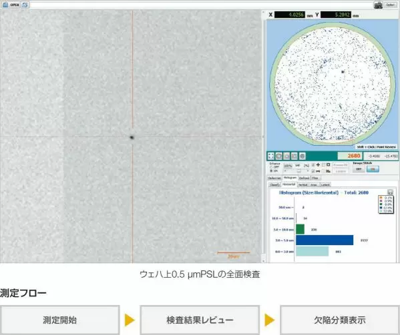Click the crosshair plus icon
This screenshot has height=335, width=400.
(x=318, y=165)
